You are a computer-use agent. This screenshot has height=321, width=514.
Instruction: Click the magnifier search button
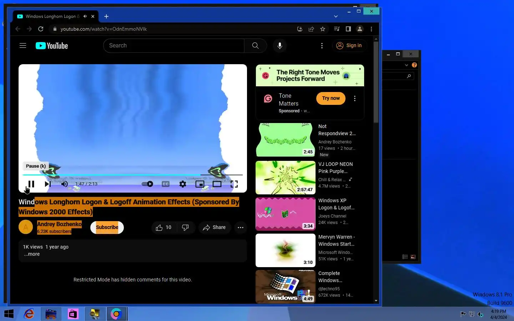[x=256, y=46]
